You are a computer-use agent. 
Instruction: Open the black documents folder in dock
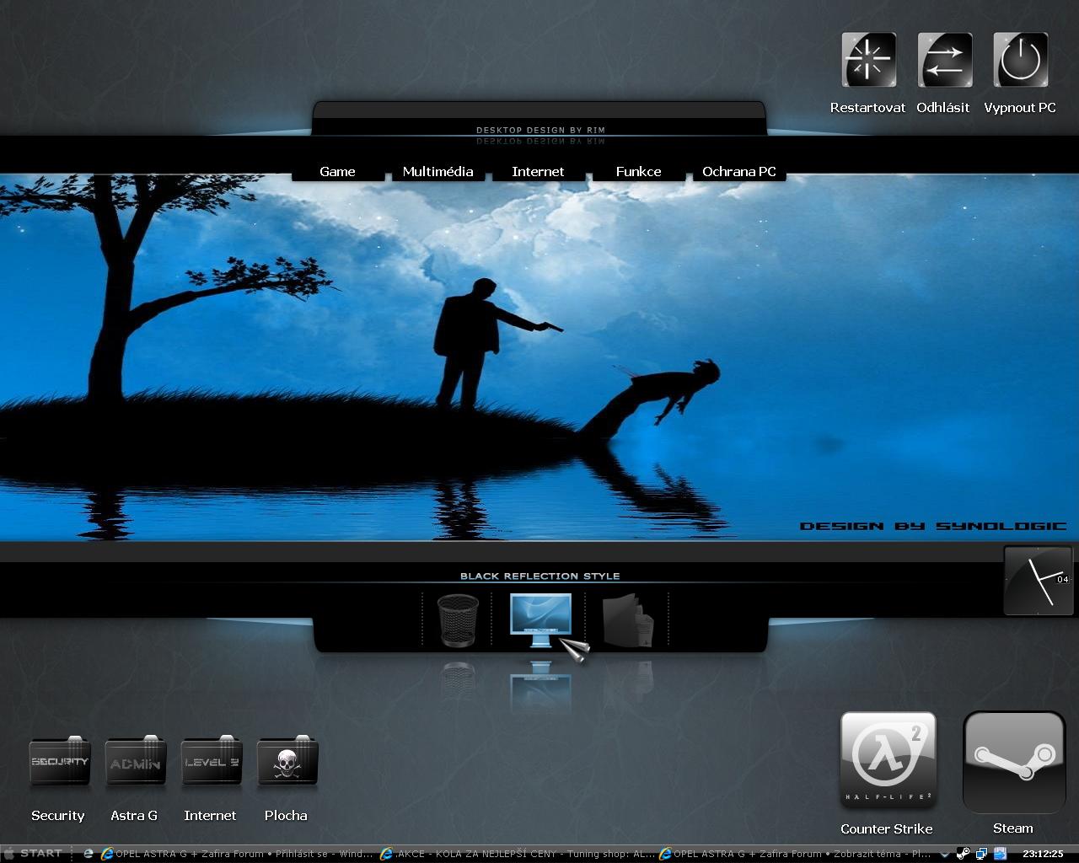click(x=627, y=620)
